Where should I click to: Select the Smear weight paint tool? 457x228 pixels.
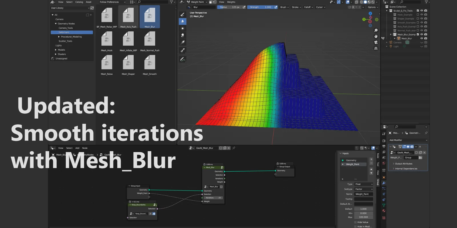[x=183, y=35]
